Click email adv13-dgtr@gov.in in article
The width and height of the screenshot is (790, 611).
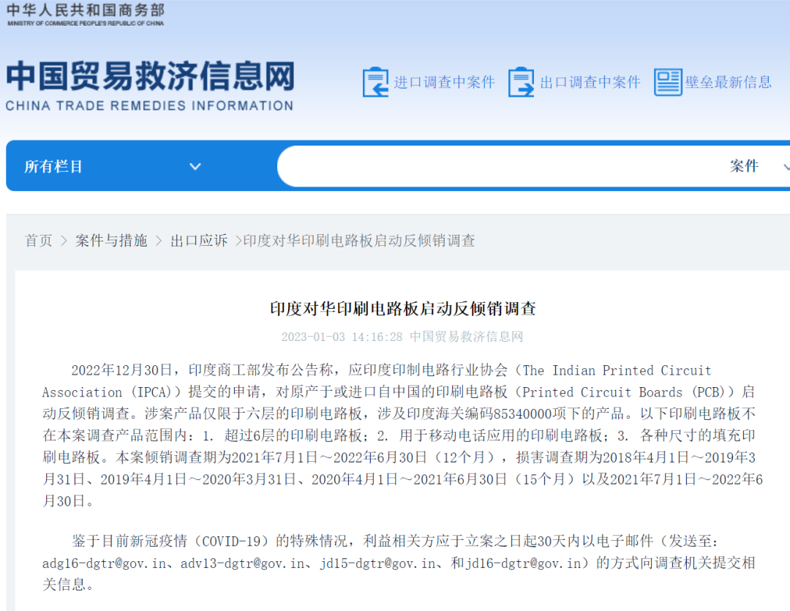click(242, 563)
